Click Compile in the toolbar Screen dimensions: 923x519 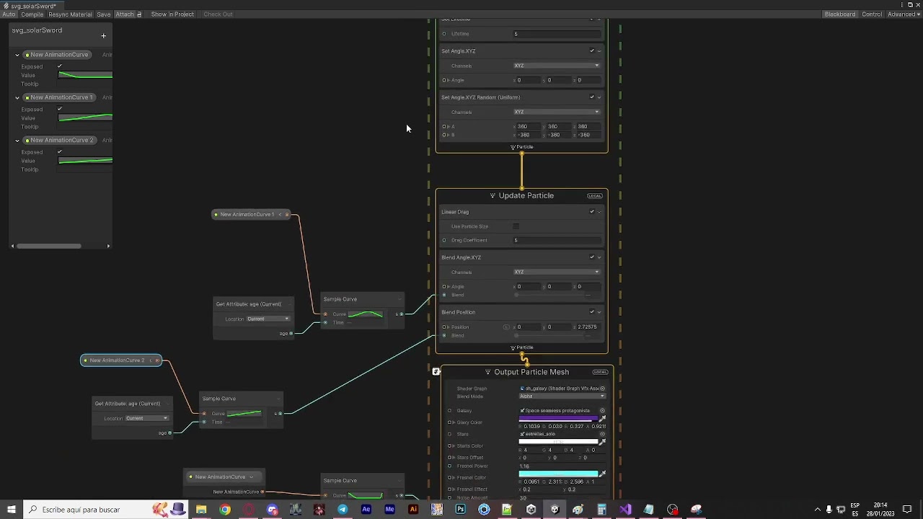32,14
